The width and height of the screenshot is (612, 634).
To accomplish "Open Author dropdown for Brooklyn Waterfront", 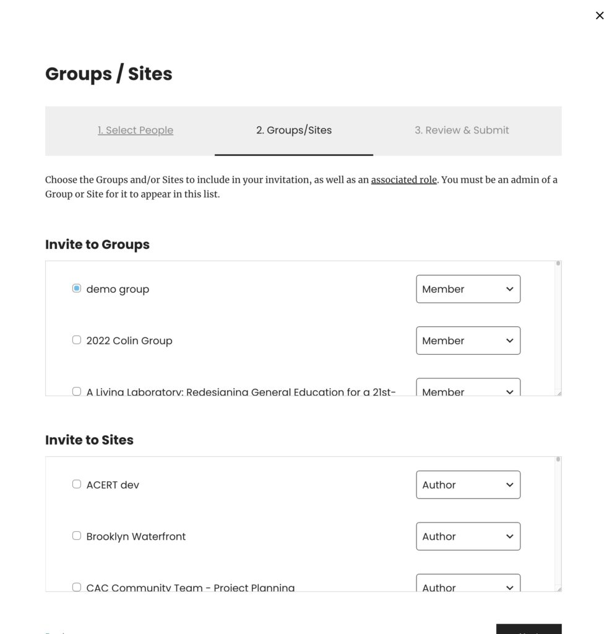I will 468,536.
